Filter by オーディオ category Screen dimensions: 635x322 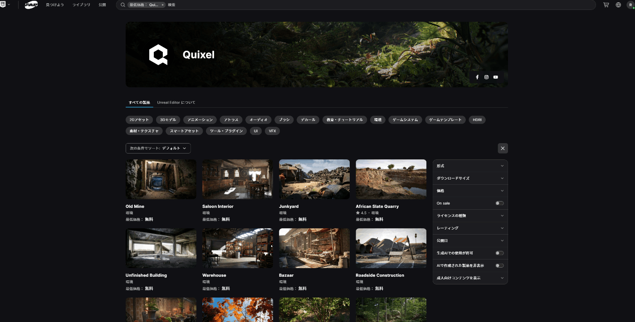coord(259,120)
